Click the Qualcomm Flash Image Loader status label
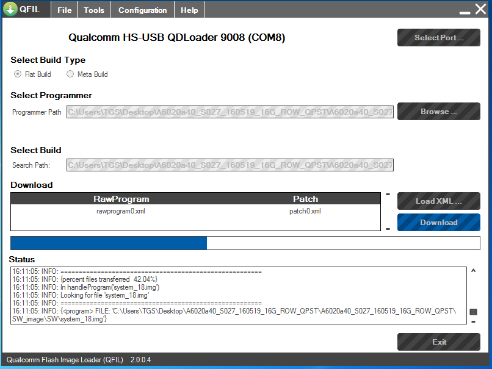 point(65,360)
